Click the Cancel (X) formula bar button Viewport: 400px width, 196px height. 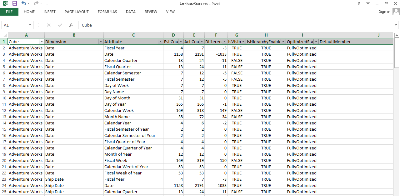click(x=49, y=25)
